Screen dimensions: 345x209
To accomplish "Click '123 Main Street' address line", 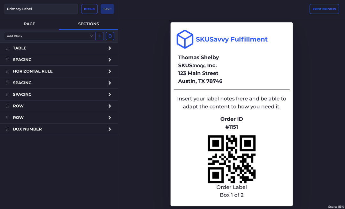I will 198,73.
